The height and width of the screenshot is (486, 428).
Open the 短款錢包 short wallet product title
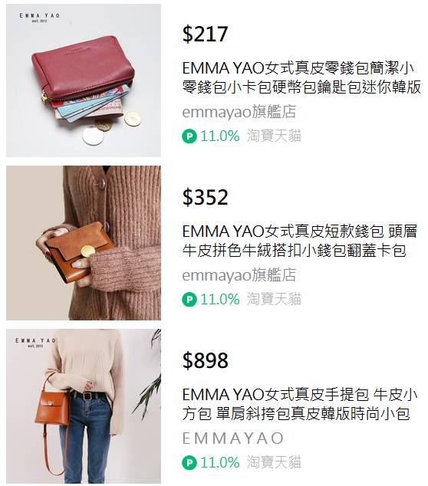pos(300,241)
